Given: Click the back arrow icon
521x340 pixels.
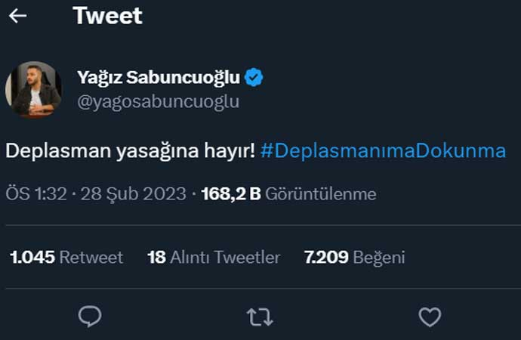Looking at the screenshot, I should point(18,15).
